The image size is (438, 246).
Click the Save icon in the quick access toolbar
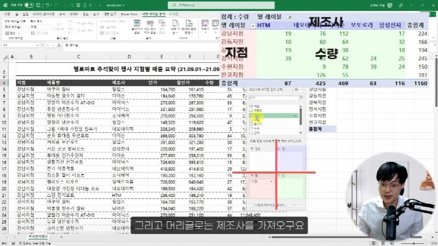(x=38, y=5)
